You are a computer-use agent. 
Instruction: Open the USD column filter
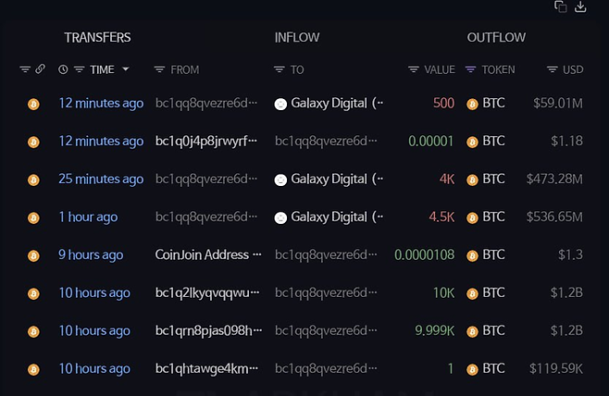coord(552,69)
